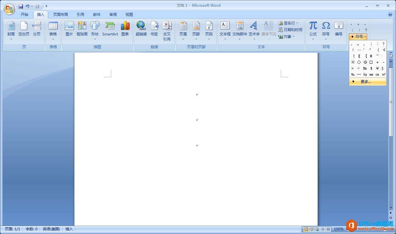Insert the § section symbol
This screenshot has width=396, height=234.
[383, 68]
